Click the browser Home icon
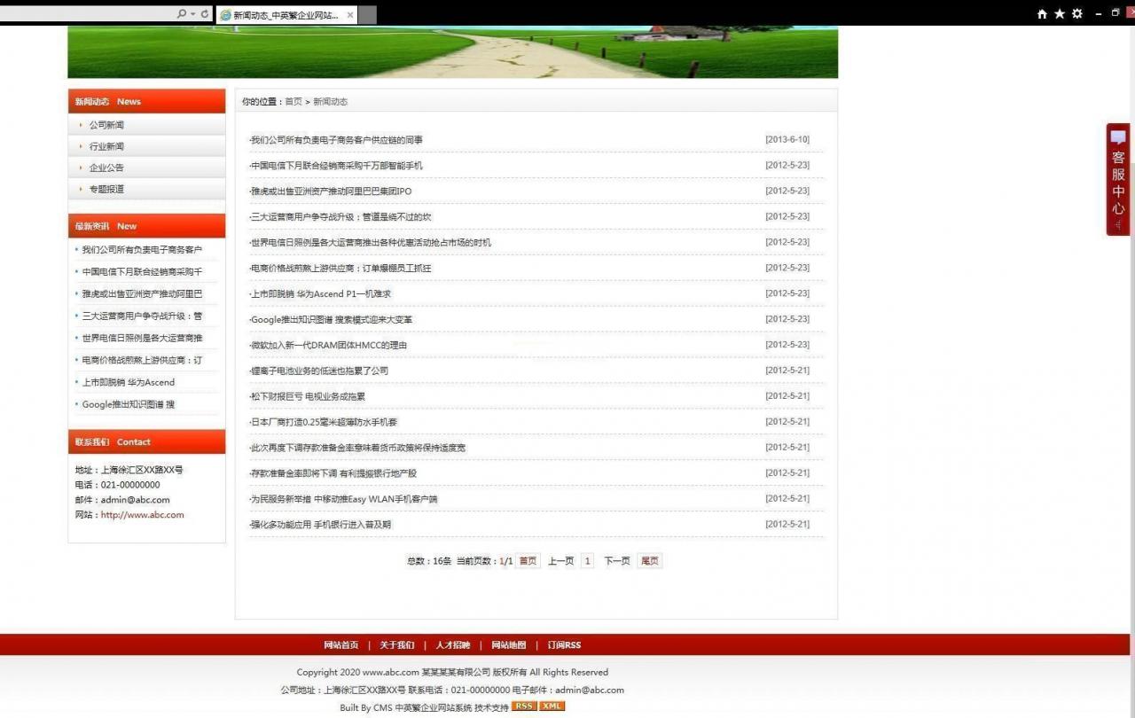 [x=1042, y=14]
